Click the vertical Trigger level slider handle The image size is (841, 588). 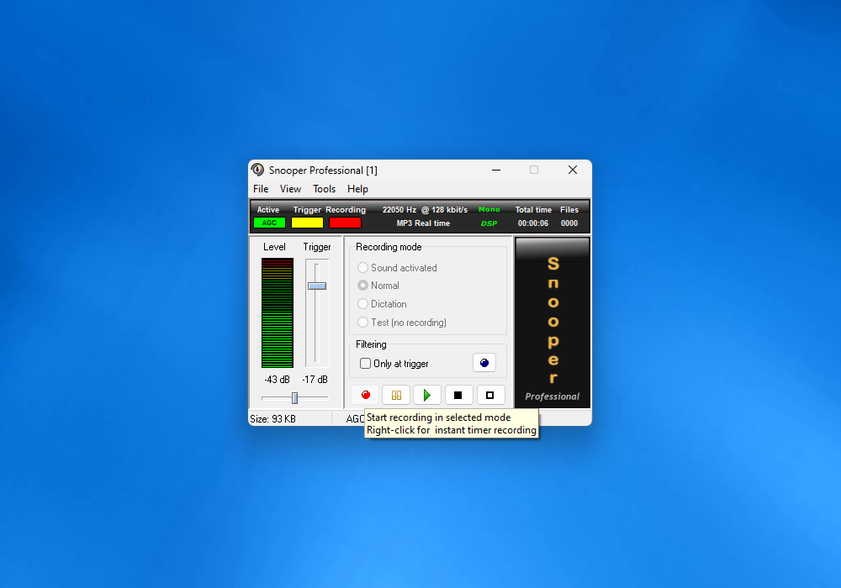[317, 286]
